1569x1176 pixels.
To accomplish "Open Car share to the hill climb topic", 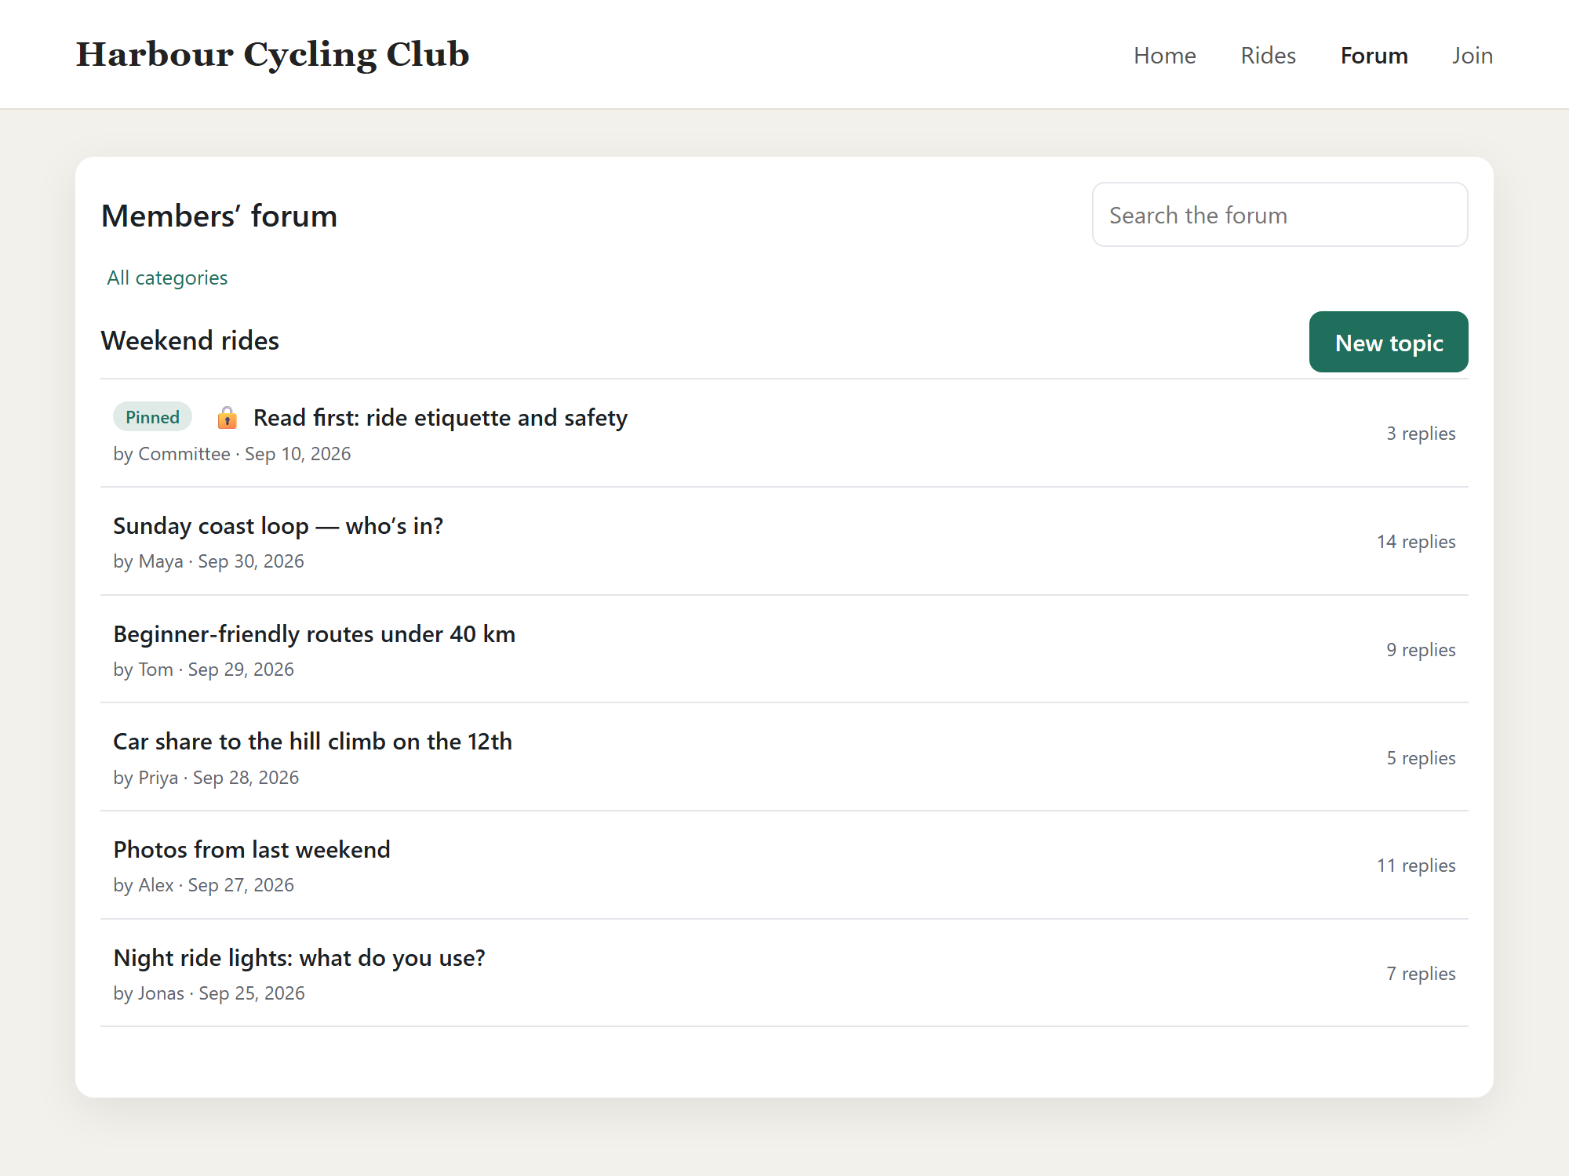I will point(313,742).
